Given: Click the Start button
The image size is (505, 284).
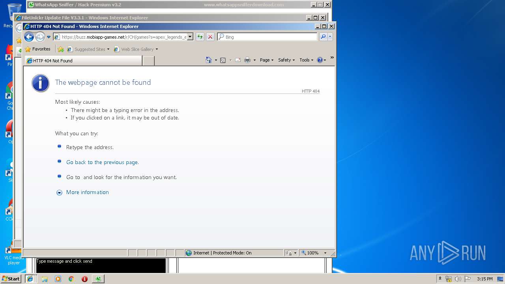Looking at the screenshot, I should point(11,278).
